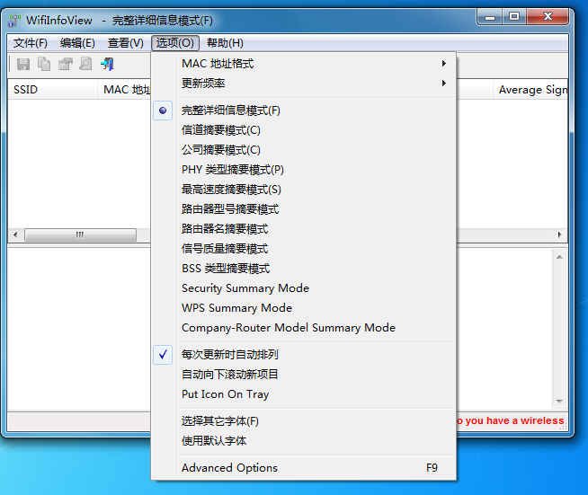Toggle Put Icon On Tray
The image size is (588, 495).
(304, 394)
